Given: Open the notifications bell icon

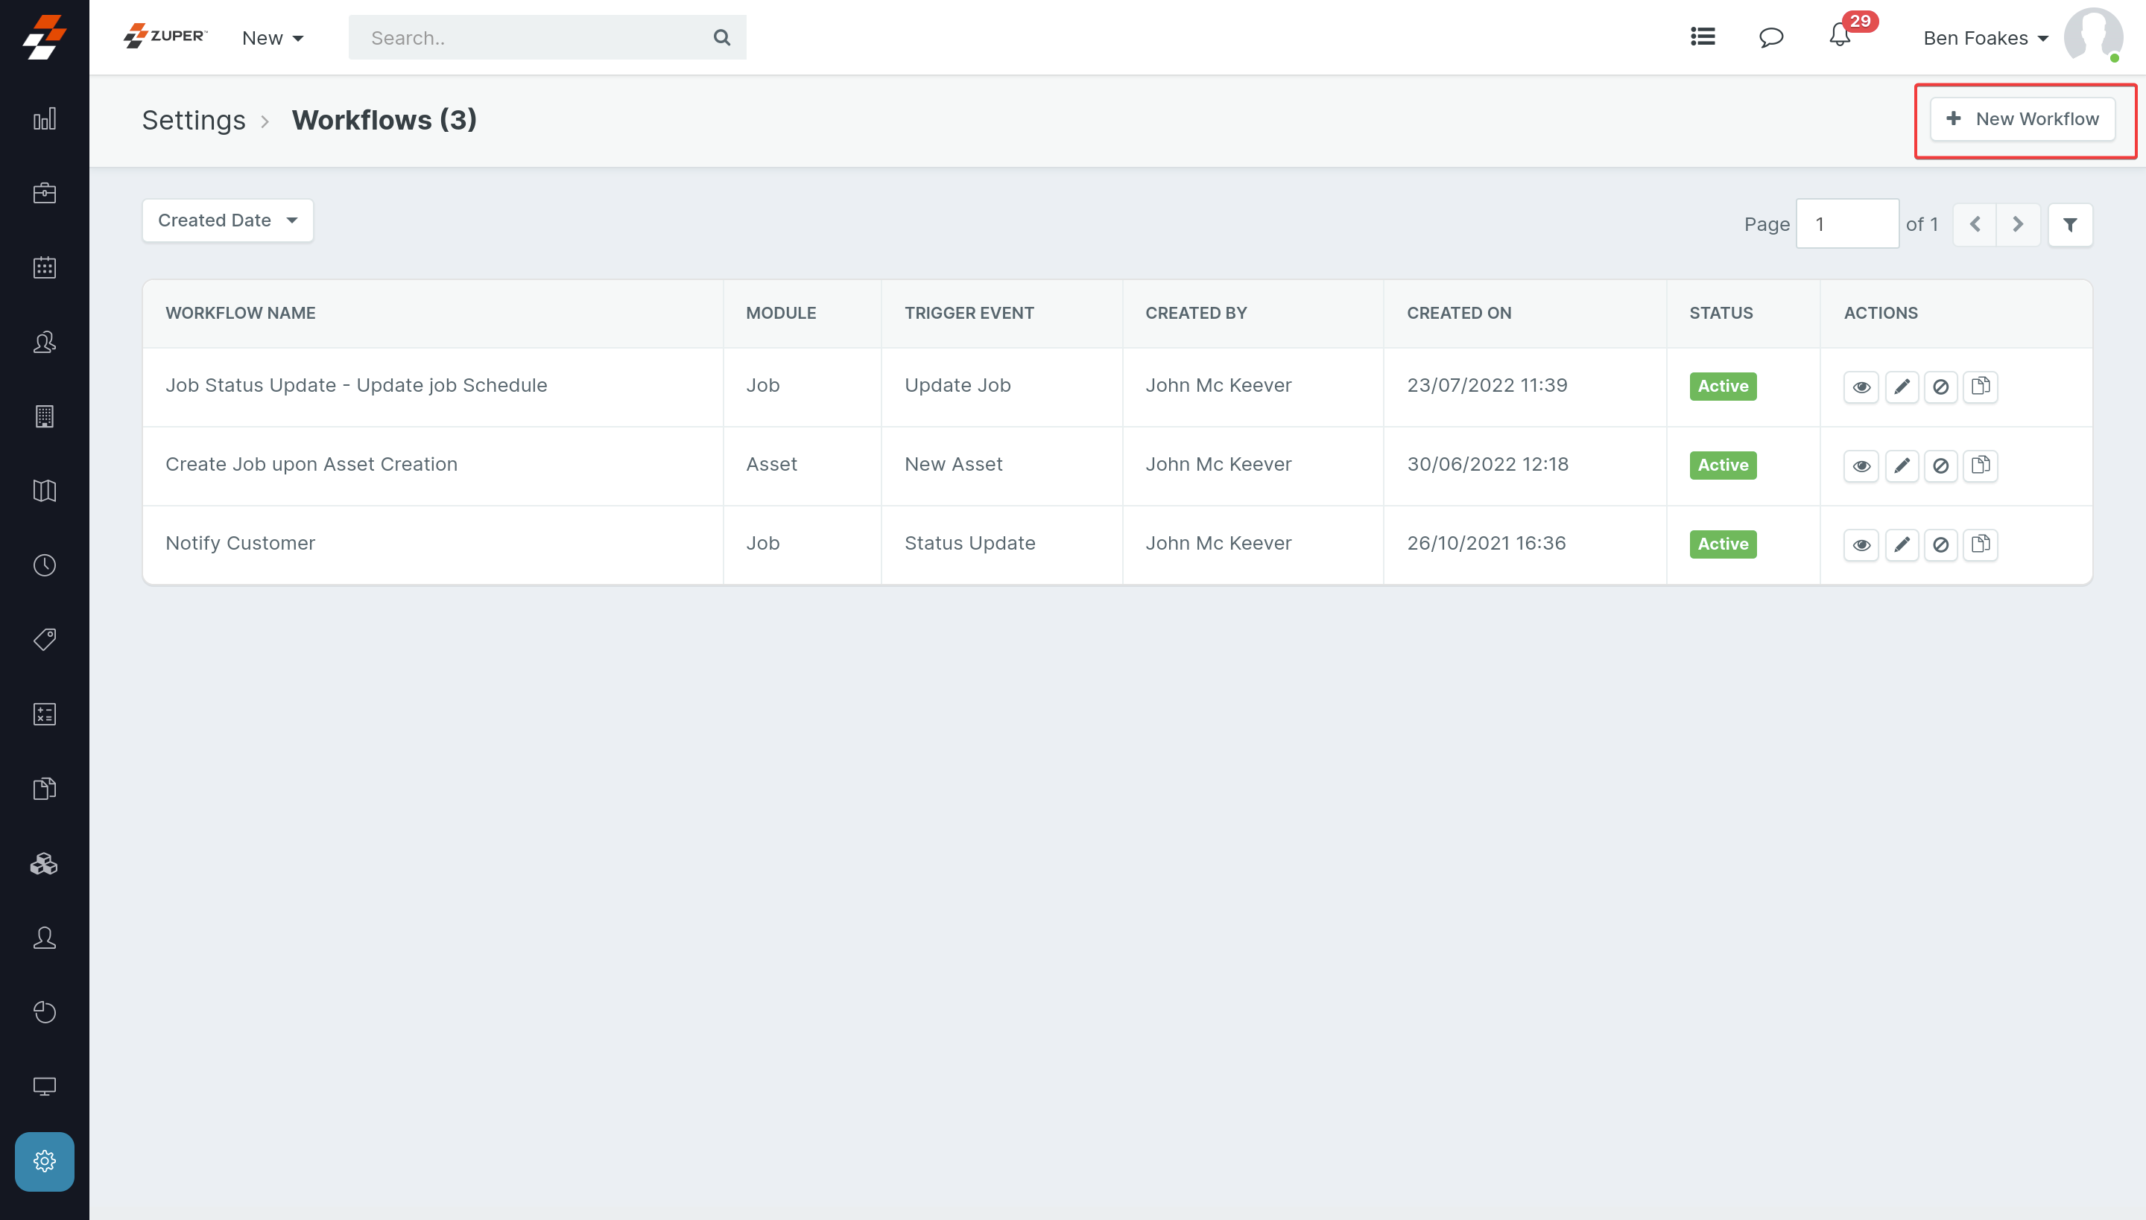Looking at the screenshot, I should pyautogui.click(x=1839, y=37).
